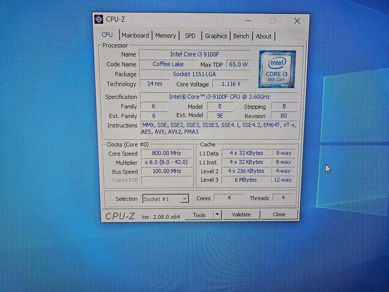389x292 pixels.
Task: Click the empty Rated FSB field
Action: 167,180
